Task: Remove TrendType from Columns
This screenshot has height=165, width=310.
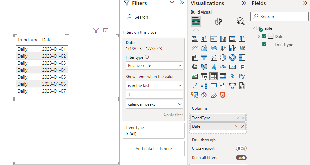Action: pos(243,118)
